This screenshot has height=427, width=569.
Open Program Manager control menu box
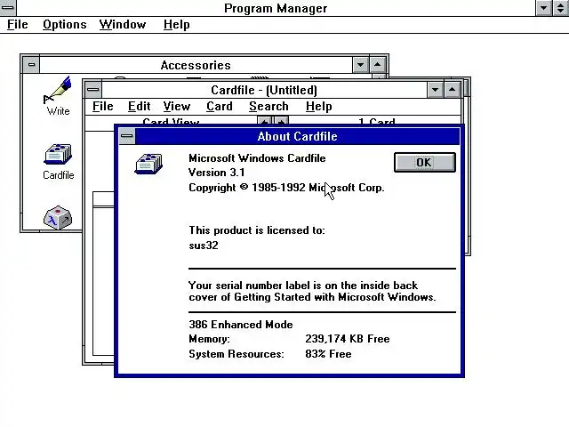(8, 8)
